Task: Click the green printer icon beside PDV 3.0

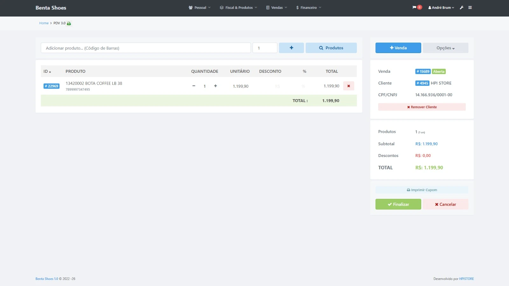Action: pyautogui.click(x=69, y=24)
